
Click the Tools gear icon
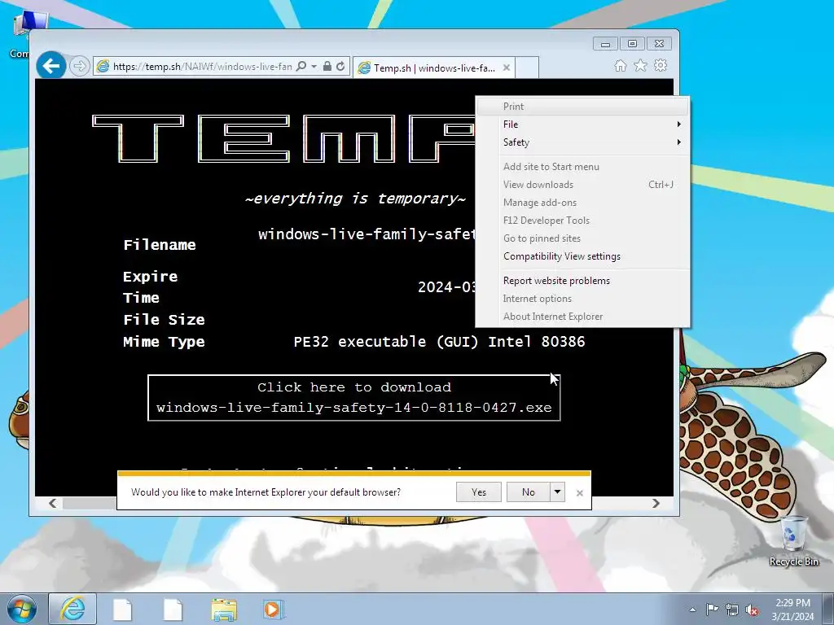(x=661, y=65)
